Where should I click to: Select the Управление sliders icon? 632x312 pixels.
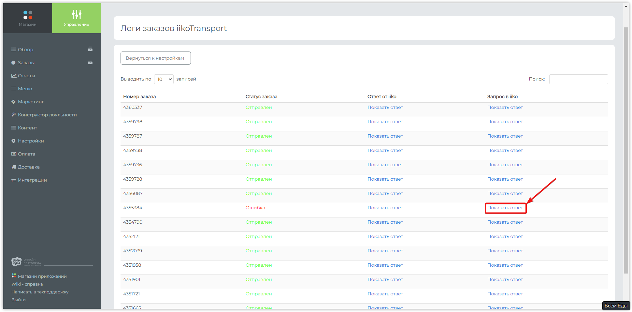coord(77,14)
